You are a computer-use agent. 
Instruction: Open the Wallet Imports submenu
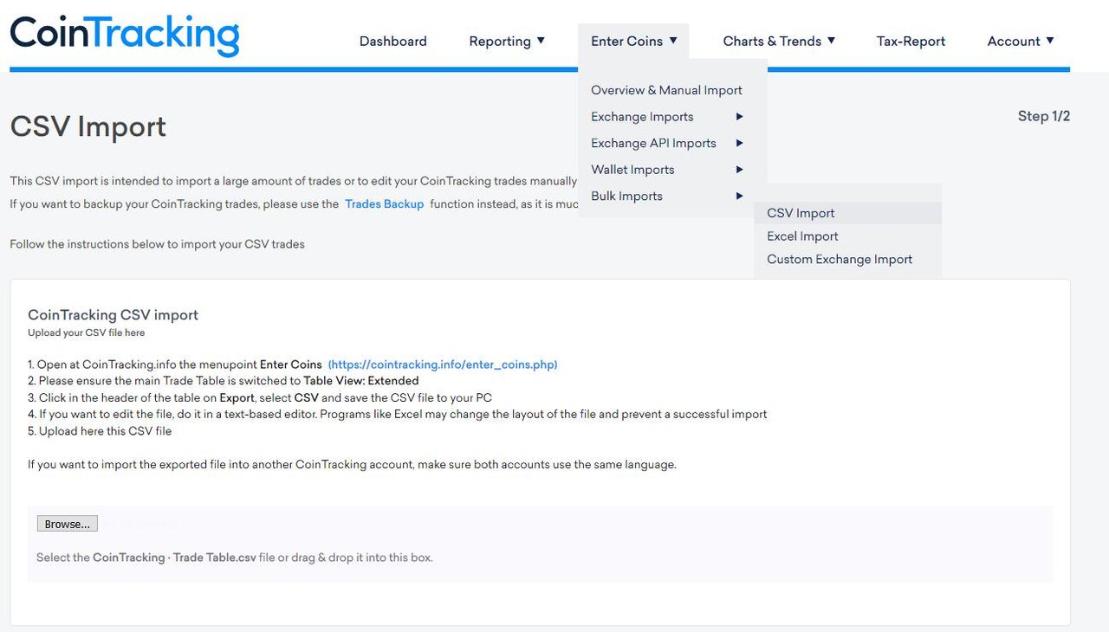pos(632,170)
